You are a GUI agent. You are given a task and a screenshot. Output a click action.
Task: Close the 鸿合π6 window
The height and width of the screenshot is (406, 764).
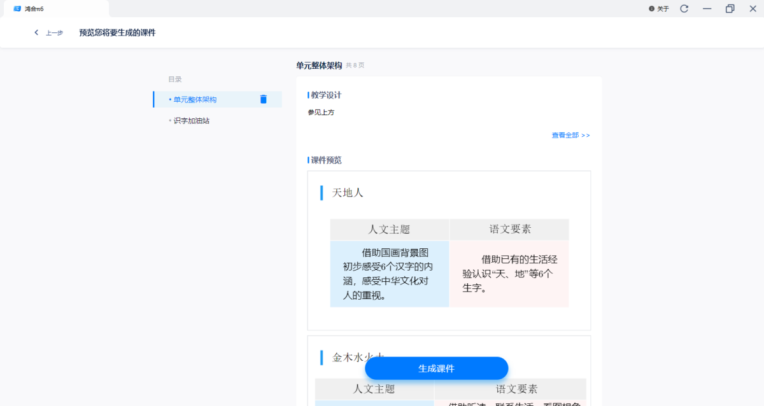(x=753, y=9)
